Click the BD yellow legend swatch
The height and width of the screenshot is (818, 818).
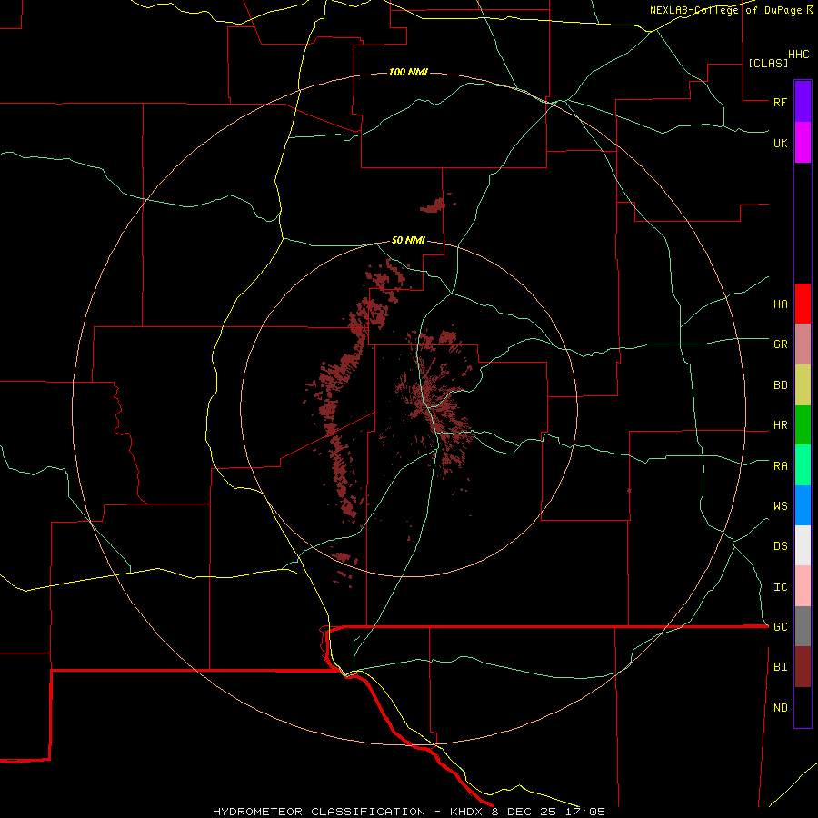[x=803, y=385]
